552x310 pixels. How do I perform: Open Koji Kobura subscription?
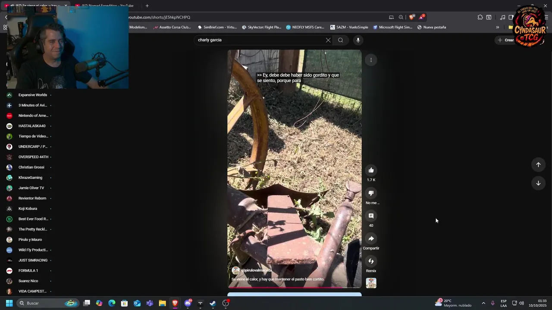pos(28,208)
